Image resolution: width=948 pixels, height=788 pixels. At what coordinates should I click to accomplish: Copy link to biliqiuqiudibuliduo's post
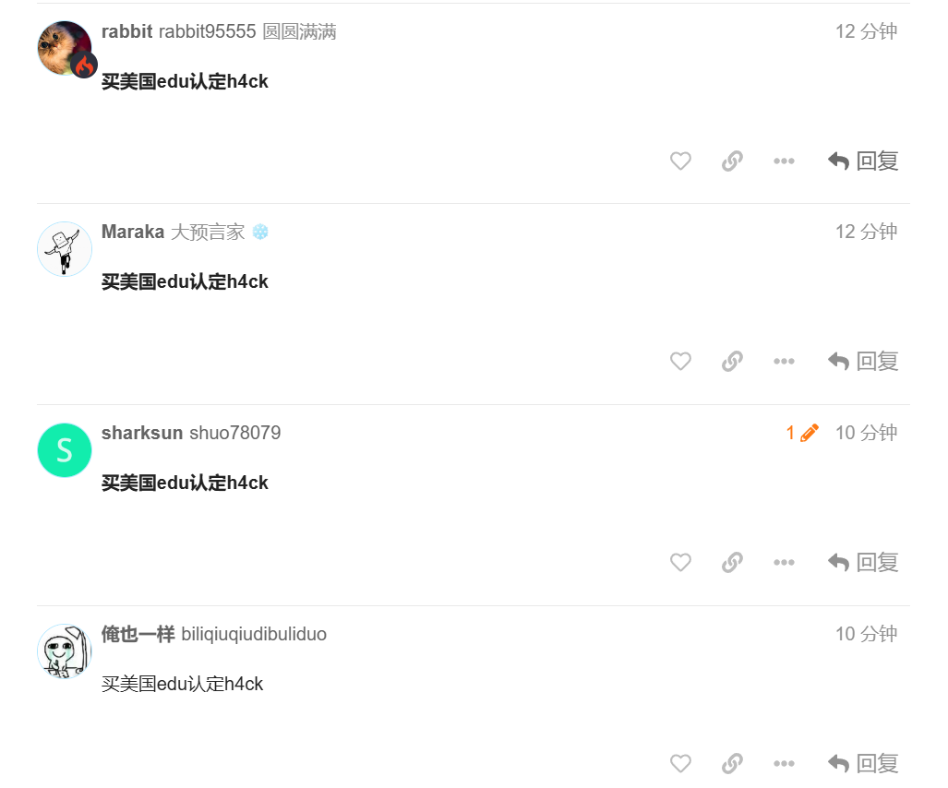[x=732, y=764]
